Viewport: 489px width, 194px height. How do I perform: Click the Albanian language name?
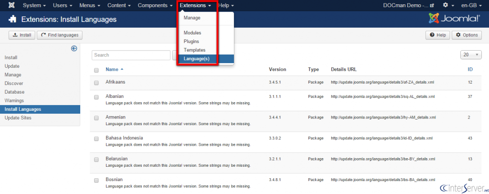115,97
